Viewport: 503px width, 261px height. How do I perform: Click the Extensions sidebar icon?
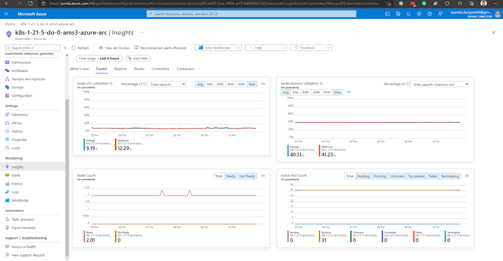pyautogui.click(x=7, y=115)
